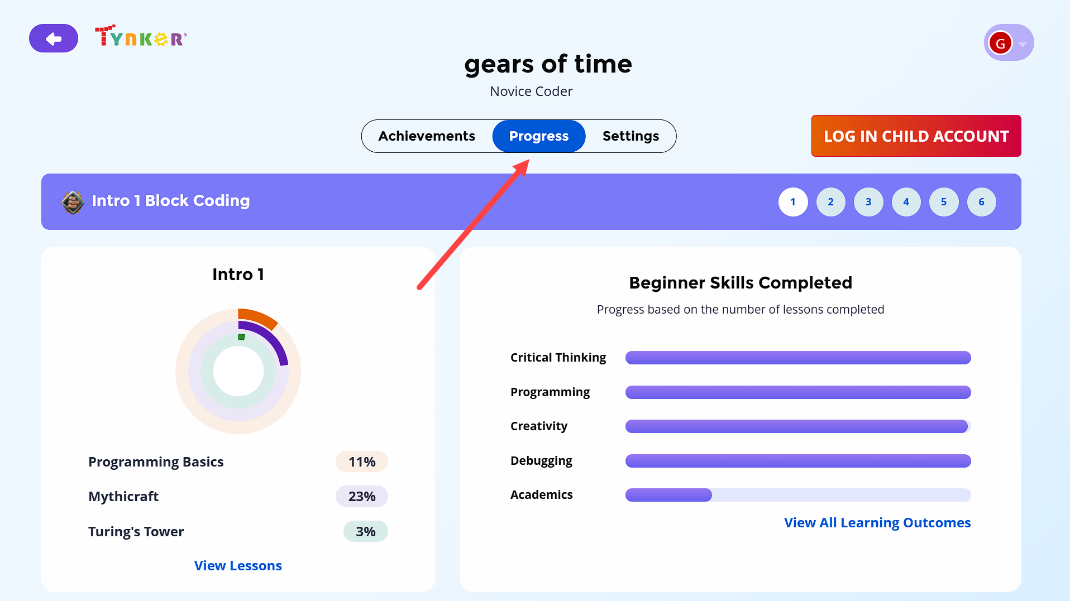The height and width of the screenshot is (601, 1070).
Task: Click the Intro 1 Block Coding course icon
Action: pyautogui.click(x=73, y=202)
